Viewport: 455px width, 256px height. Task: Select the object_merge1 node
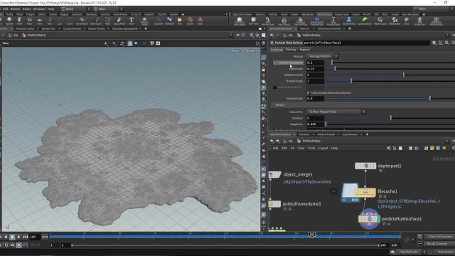[x=274, y=174]
